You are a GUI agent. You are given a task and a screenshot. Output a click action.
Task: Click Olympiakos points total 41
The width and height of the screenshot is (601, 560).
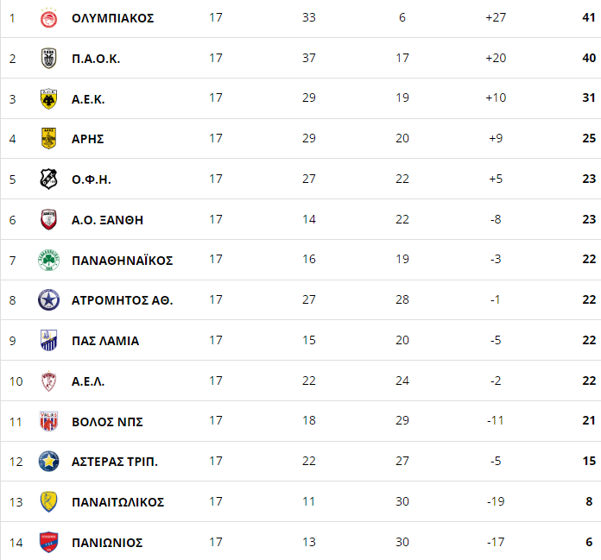click(x=589, y=17)
